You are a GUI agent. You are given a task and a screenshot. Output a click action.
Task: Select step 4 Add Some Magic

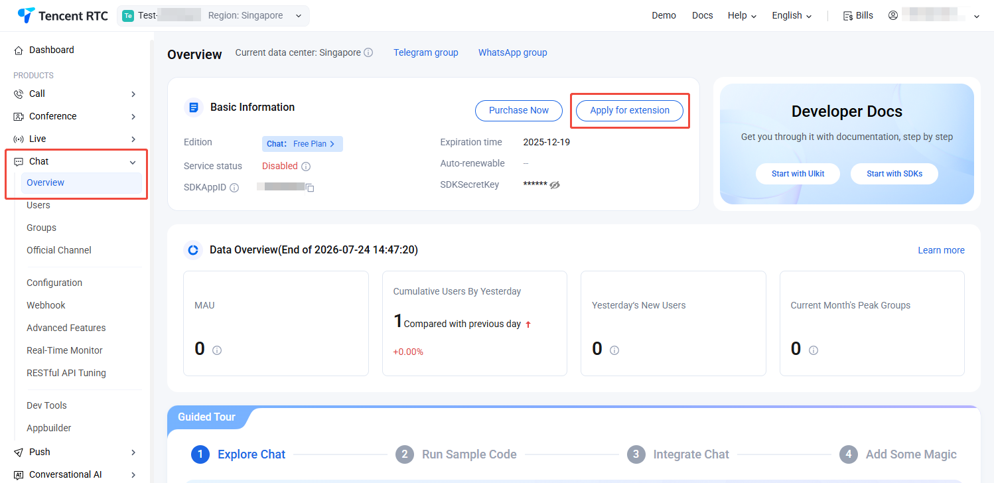pyautogui.click(x=898, y=454)
